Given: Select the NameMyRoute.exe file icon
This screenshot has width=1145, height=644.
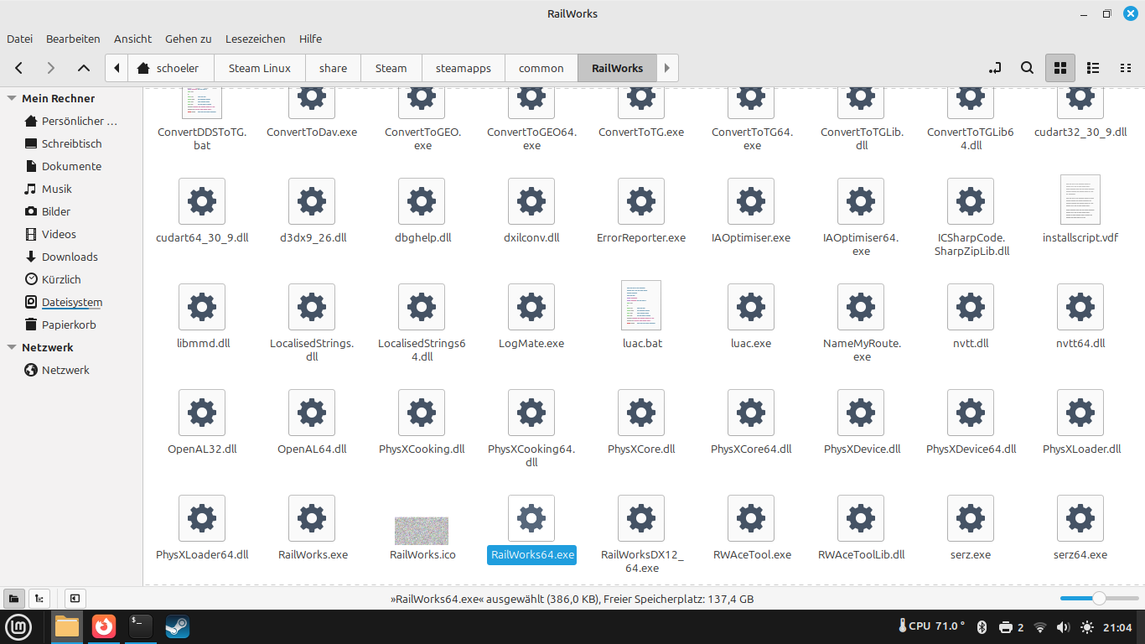Looking at the screenshot, I should pos(861,307).
